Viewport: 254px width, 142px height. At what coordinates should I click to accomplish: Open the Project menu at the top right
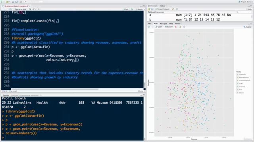246,2
